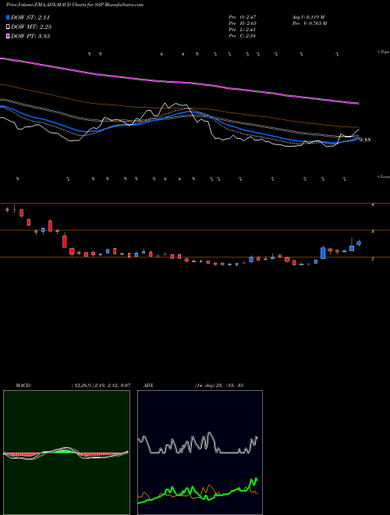Click the 'Avg V: 0.119 M' value
390x515 pixels.
pyautogui.click(x=309, y=17)
